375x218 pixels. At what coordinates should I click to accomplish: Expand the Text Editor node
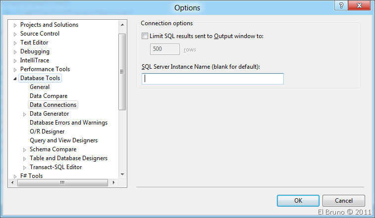click(x=15, y=43)
